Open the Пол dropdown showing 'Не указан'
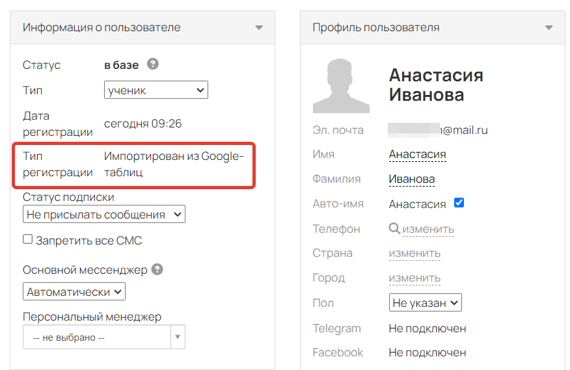Viewport: 570px width, 370px height. pyautogui.click(x=426, y=302)
